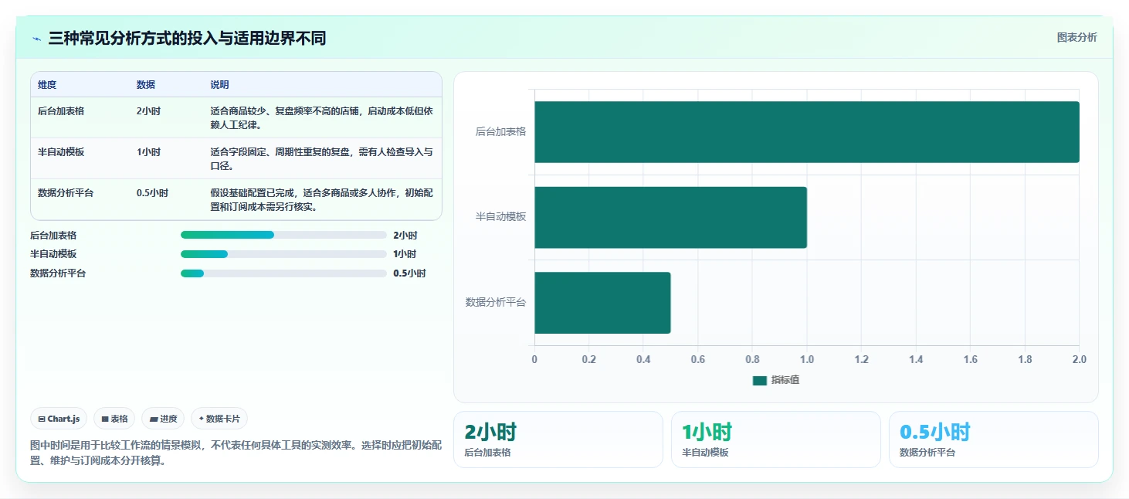
Task: Click the 1.0 x-axis tick label
Action: (x=807, y=359)
